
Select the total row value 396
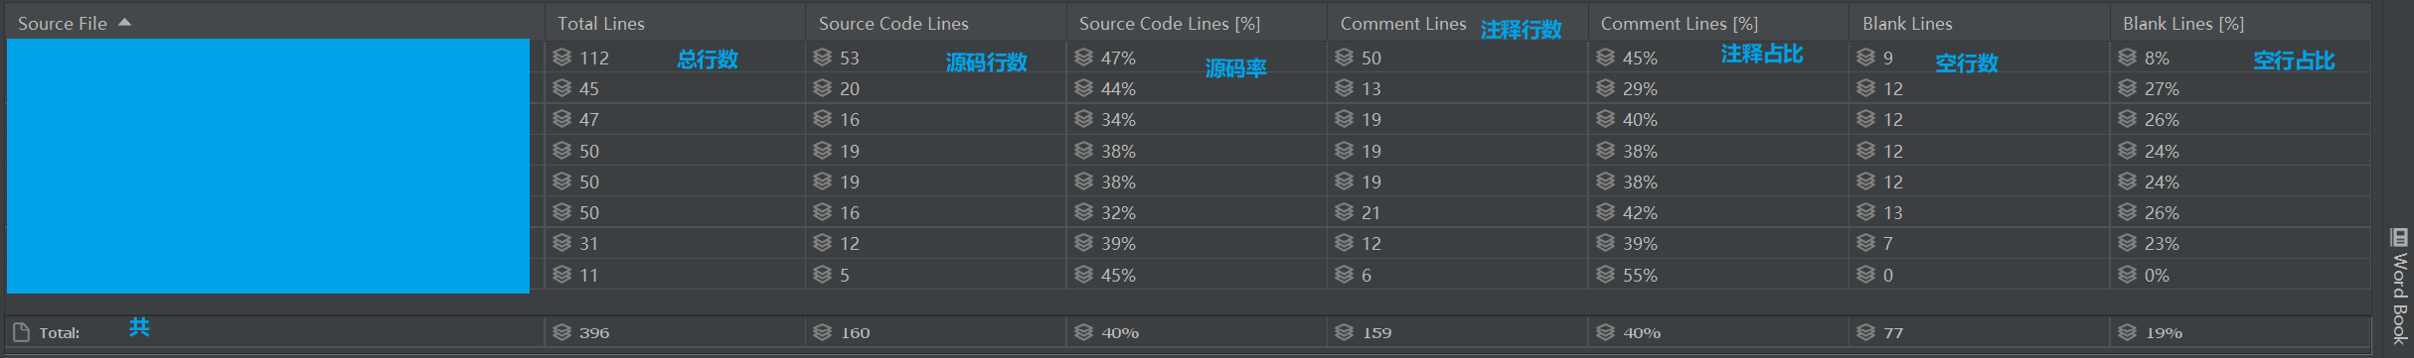click(x=594, y=332)
